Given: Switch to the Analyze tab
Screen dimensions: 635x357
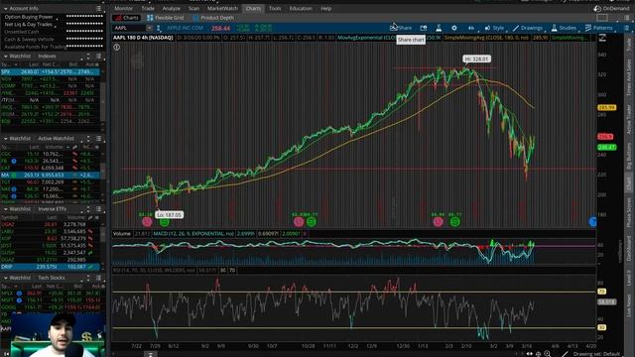Looking at the screenshot, I should pos(171,8).
